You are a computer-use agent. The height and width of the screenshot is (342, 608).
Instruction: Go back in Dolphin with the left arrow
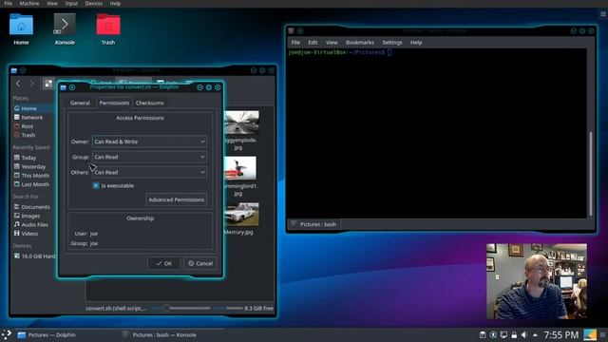tap(18, 84)
